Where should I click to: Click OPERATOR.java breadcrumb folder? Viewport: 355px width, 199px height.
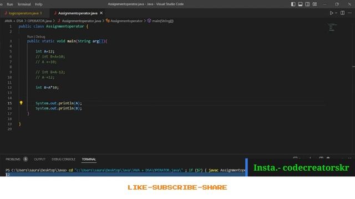39,21
